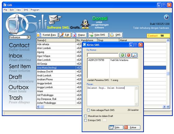
Task: Click horizontal scroll right arrow of contact list
Action: pos(164,107)
